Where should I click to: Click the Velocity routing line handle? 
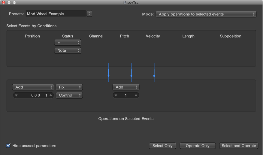pyautogui.click(x=154, y=76)
